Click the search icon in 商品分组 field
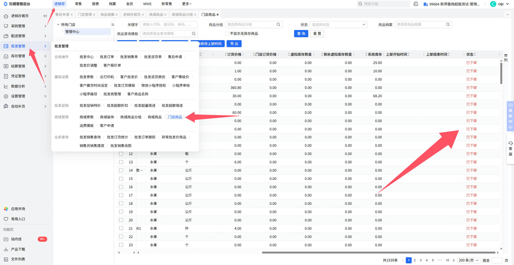 click(x=278, y=25)
